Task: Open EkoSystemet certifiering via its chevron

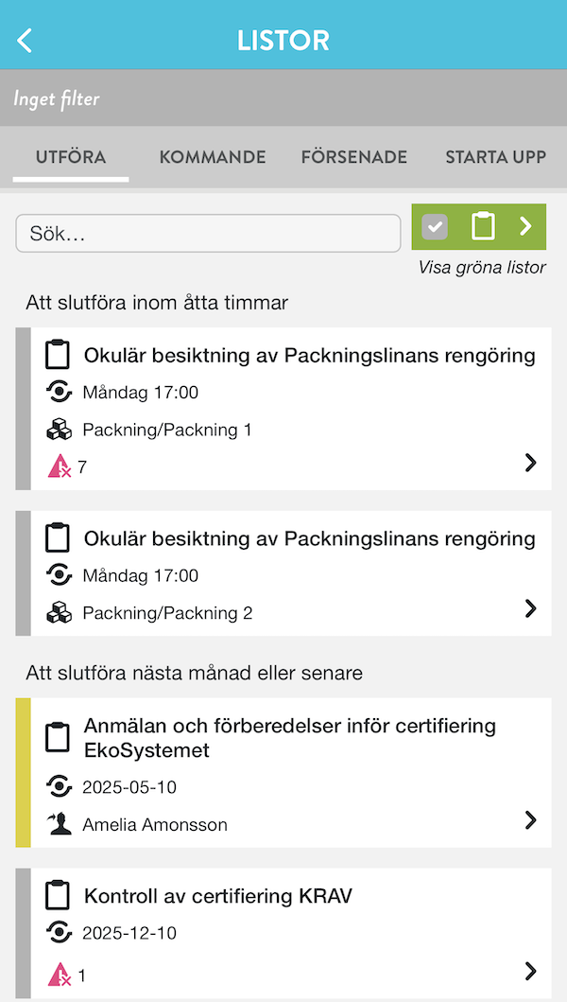Action: [530, 819]
